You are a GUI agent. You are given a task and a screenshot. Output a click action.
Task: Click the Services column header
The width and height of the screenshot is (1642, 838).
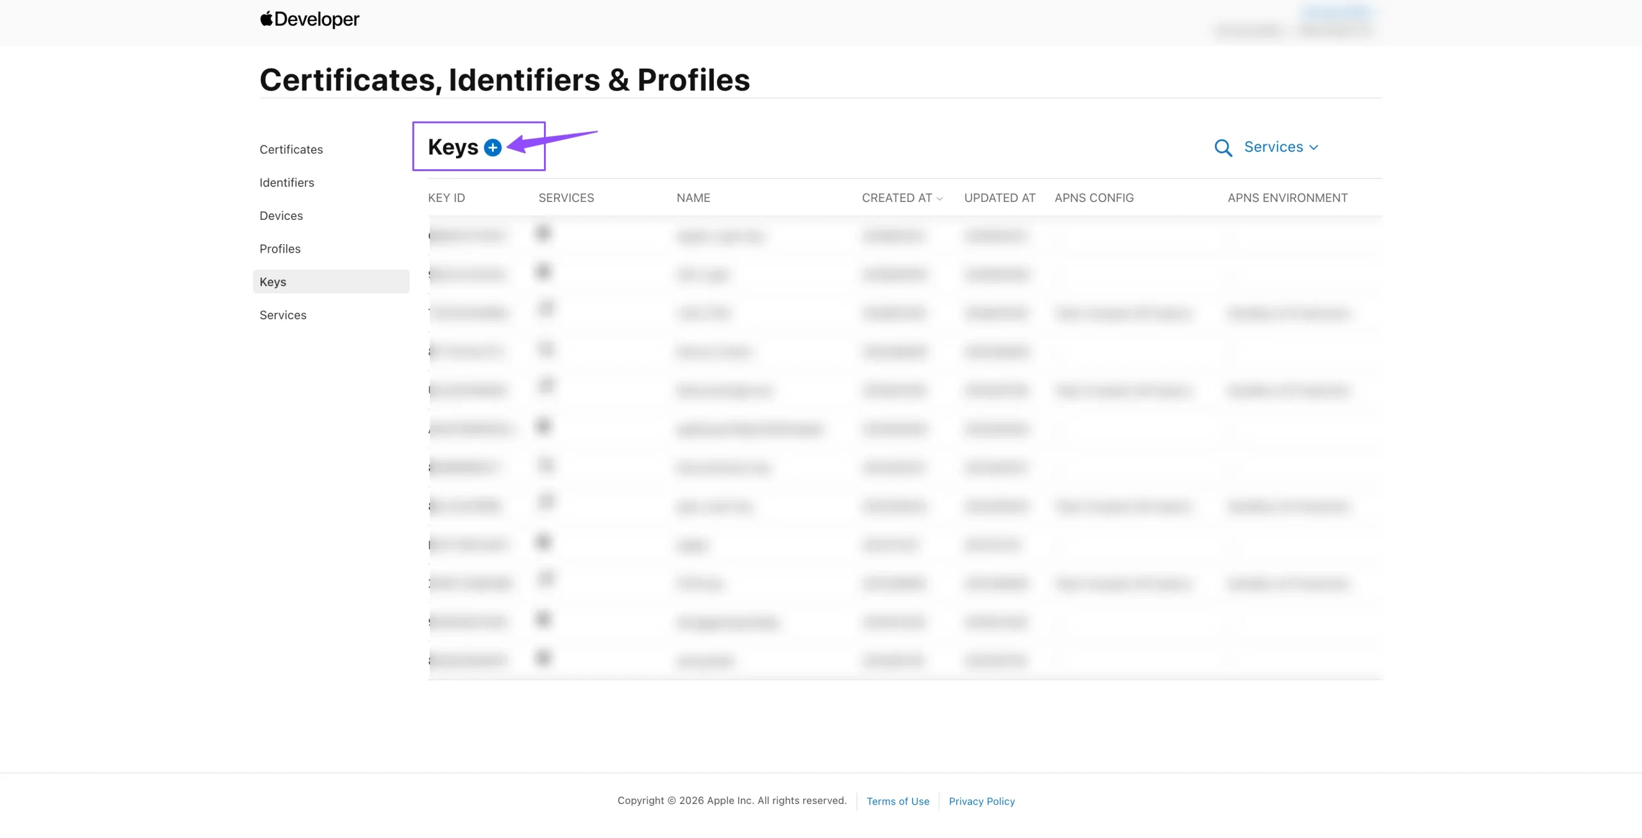pyautogui.click(x=566, y=198)
